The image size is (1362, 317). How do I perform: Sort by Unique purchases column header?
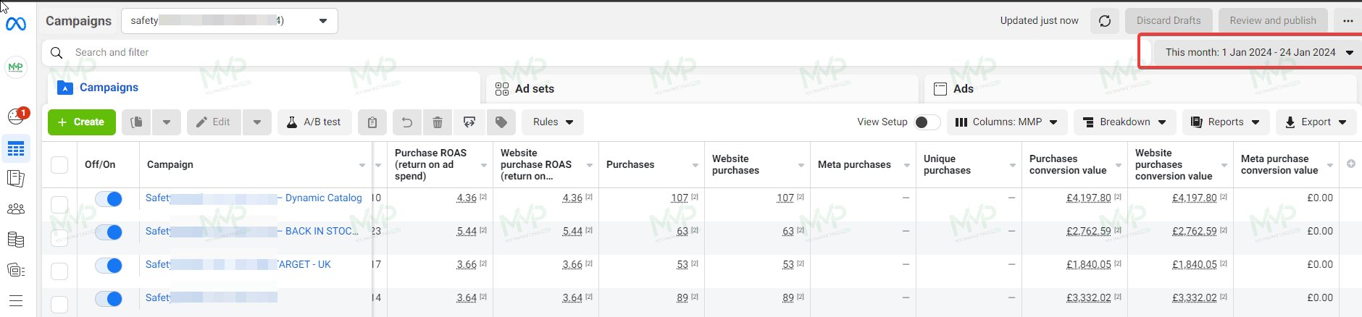click(x=969, y=165)
